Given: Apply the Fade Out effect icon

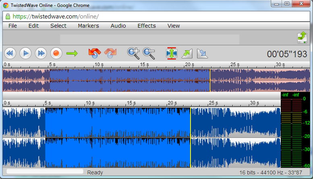Looking at the screenshot, I should 202,54.
